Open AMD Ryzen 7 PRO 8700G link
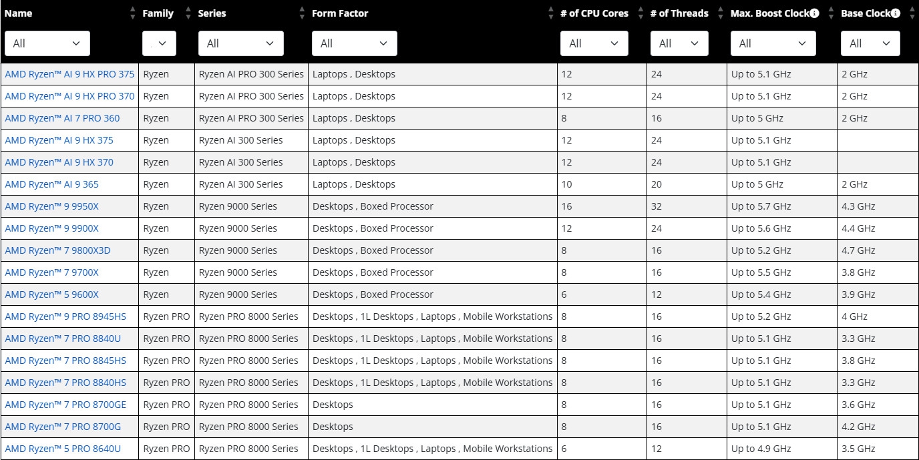 point(63,427)
